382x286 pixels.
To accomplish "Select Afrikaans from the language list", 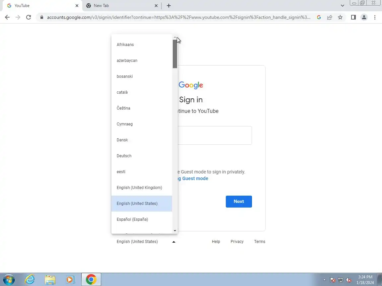I will pos(142,44).
